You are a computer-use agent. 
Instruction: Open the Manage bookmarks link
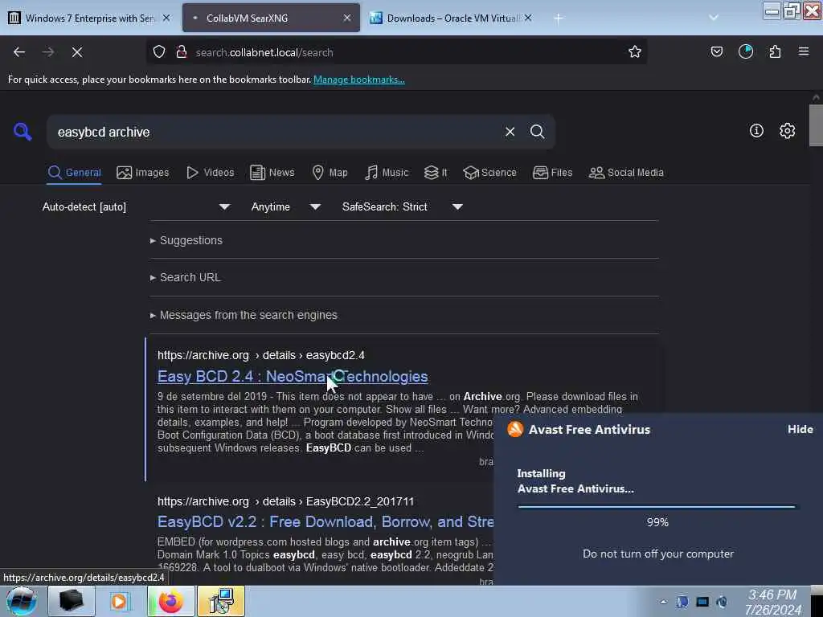click(359, 80)
